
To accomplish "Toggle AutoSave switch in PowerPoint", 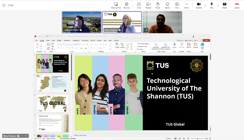I will [46, 36].
